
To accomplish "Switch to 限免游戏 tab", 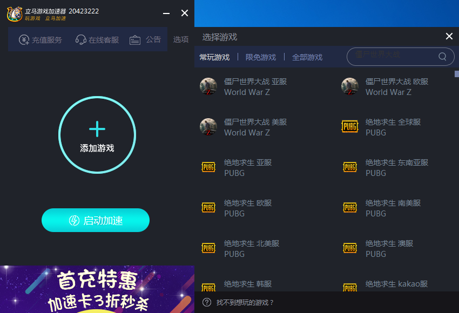I will coord(261,57).
